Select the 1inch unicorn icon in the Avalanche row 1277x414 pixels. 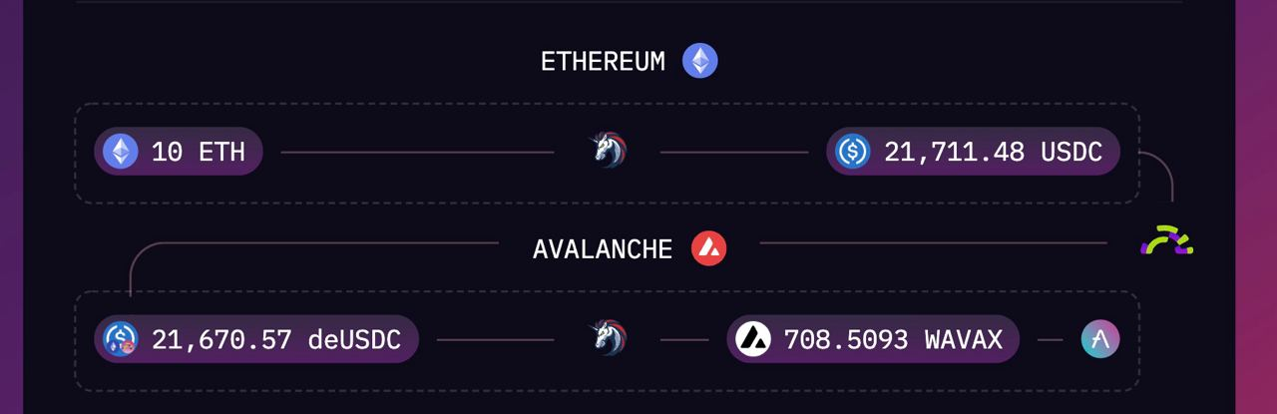[607, 339]
